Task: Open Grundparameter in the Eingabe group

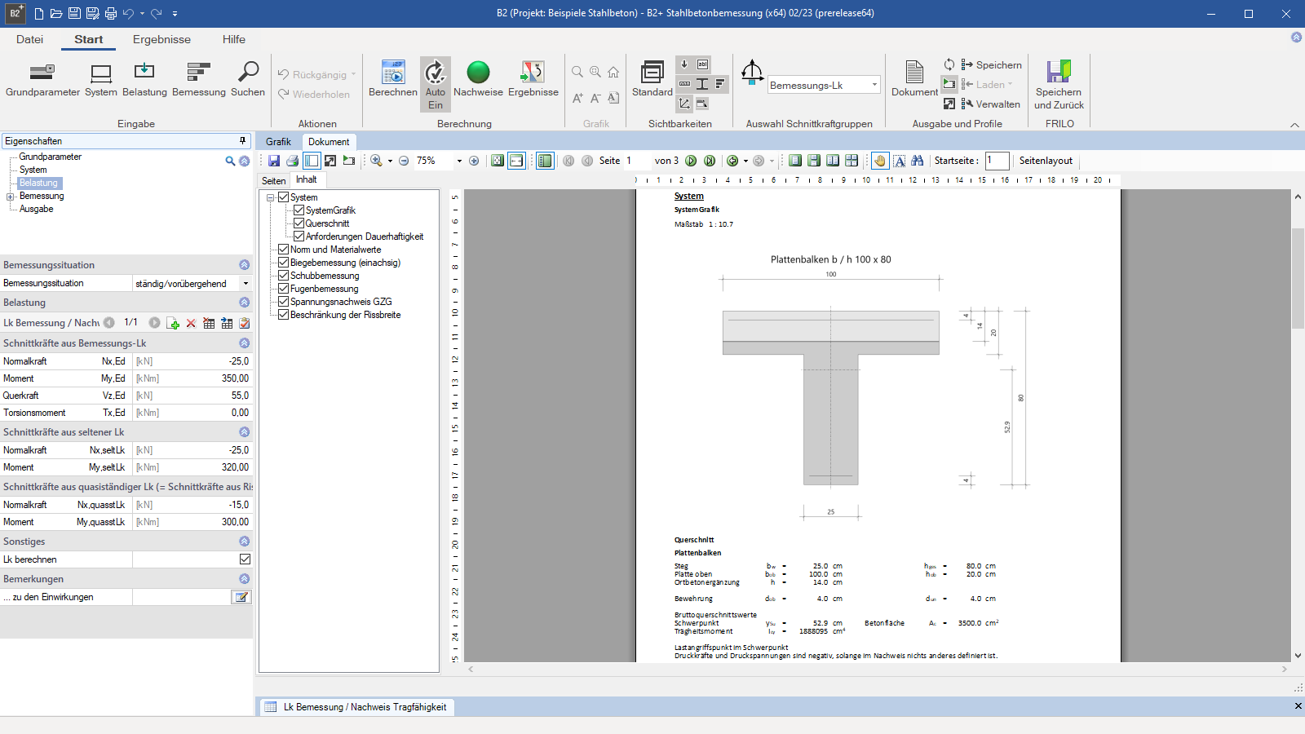Action: click(x=42, y=80)
